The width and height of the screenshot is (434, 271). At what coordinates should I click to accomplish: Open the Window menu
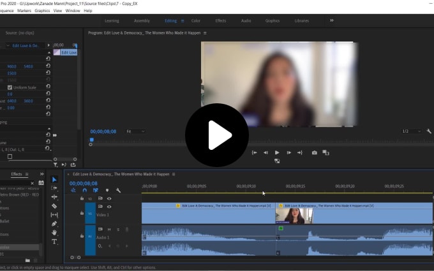pos(73,11)
